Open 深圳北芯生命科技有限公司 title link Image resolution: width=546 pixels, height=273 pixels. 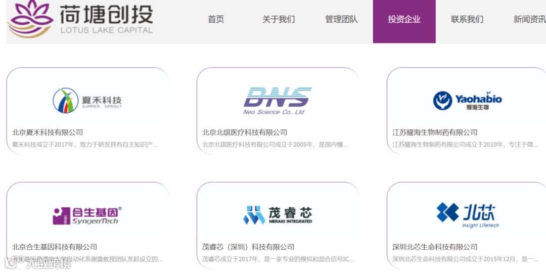[435, 247]
